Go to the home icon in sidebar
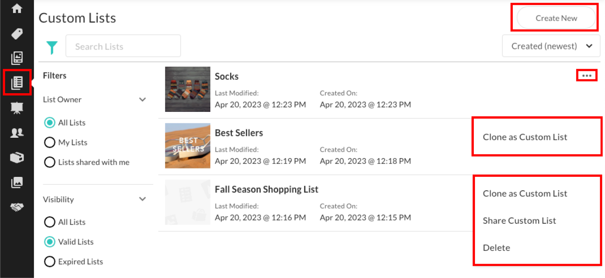The height and width of the screenshot is (278, 605). 17,9
